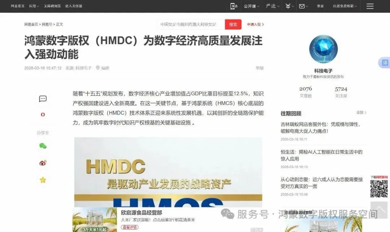Click the 5724 follower count
This screenshot has width=390, height=232.
[x=341, y=89]
